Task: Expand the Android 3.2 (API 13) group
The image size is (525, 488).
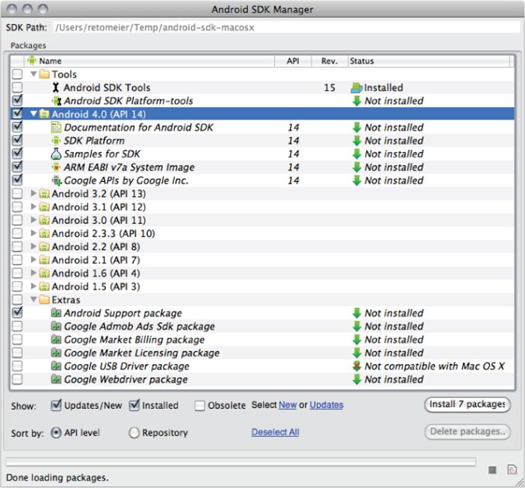Action: pyautogui.click(x=34, y=193)
